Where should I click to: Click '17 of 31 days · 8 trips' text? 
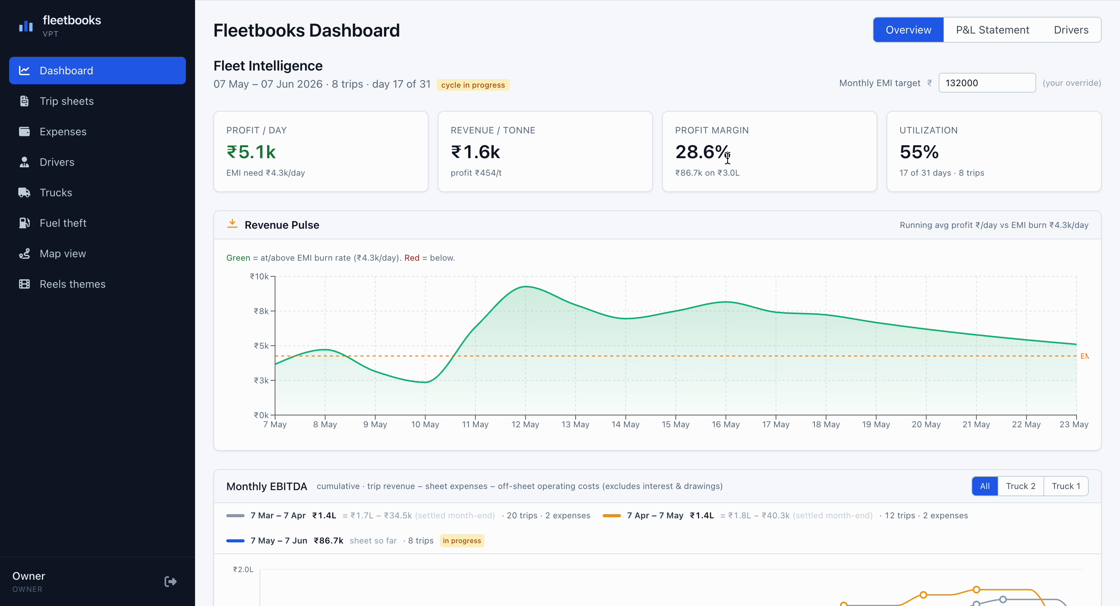(x=942, y=173)
